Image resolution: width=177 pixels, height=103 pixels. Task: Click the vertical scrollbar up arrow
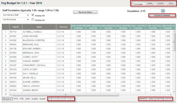[174, 32]
